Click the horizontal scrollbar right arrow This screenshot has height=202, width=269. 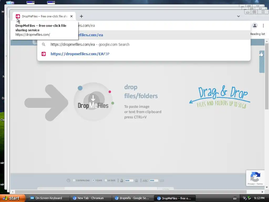pos(262,192)
